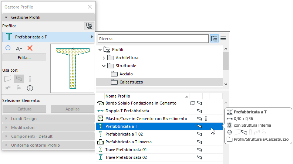This screenshot has width=293, height=164.
Task: Open the Prefabbricata a T profile dropdown
Action: [48, 37]
